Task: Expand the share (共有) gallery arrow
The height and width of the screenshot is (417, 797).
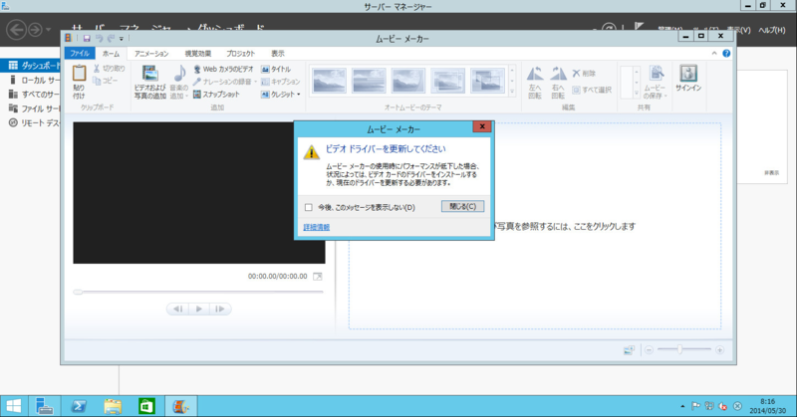Action: pos(636,93)
